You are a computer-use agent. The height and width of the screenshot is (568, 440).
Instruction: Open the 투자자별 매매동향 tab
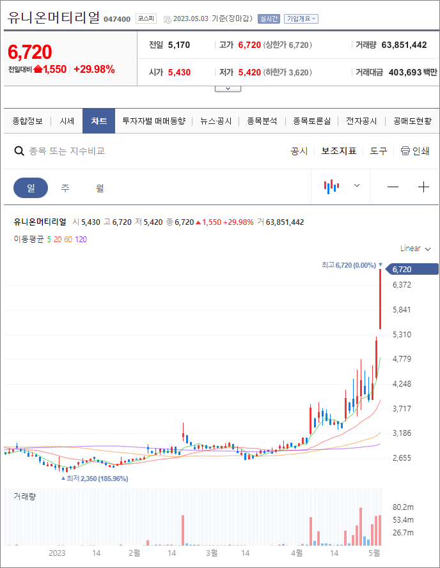click(x=153, y=121)
